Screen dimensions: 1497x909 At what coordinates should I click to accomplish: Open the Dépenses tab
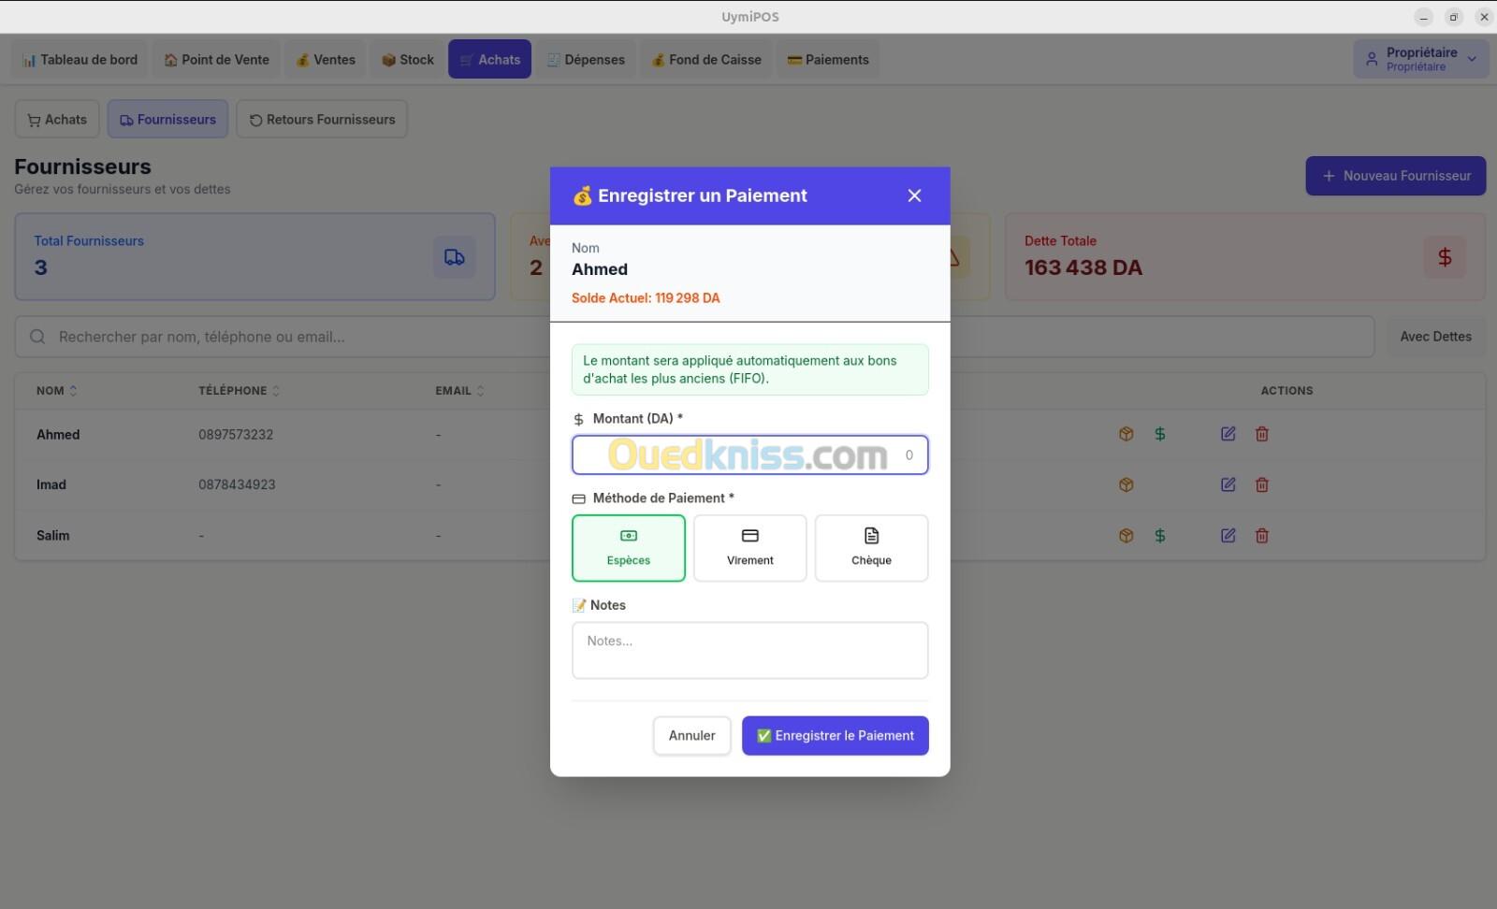pyautogui.click(x=586, y=59)
